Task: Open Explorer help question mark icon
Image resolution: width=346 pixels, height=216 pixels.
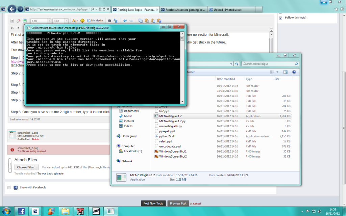Action: (x=294, y=72)
